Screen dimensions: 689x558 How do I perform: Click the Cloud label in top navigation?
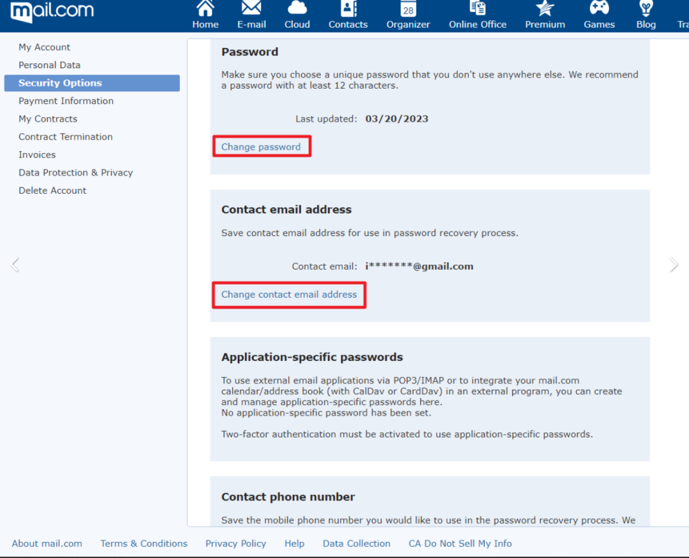pos(297,25)
